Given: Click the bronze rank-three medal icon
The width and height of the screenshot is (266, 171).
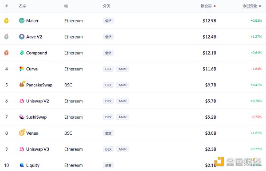Looking at the screenshot, I should click(6, 53).
